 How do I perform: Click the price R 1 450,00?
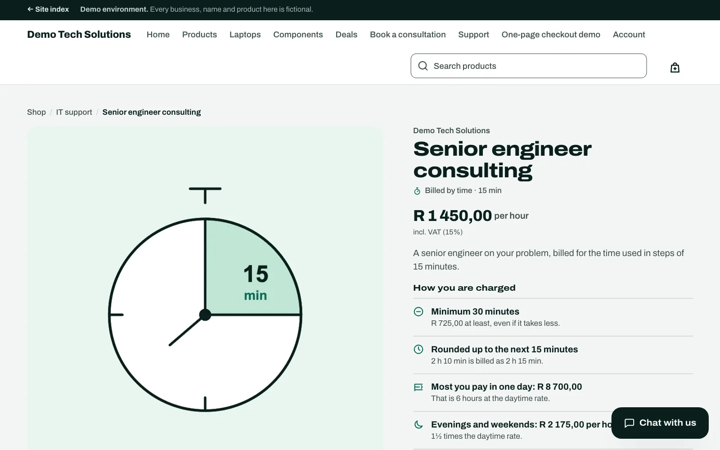452,216
